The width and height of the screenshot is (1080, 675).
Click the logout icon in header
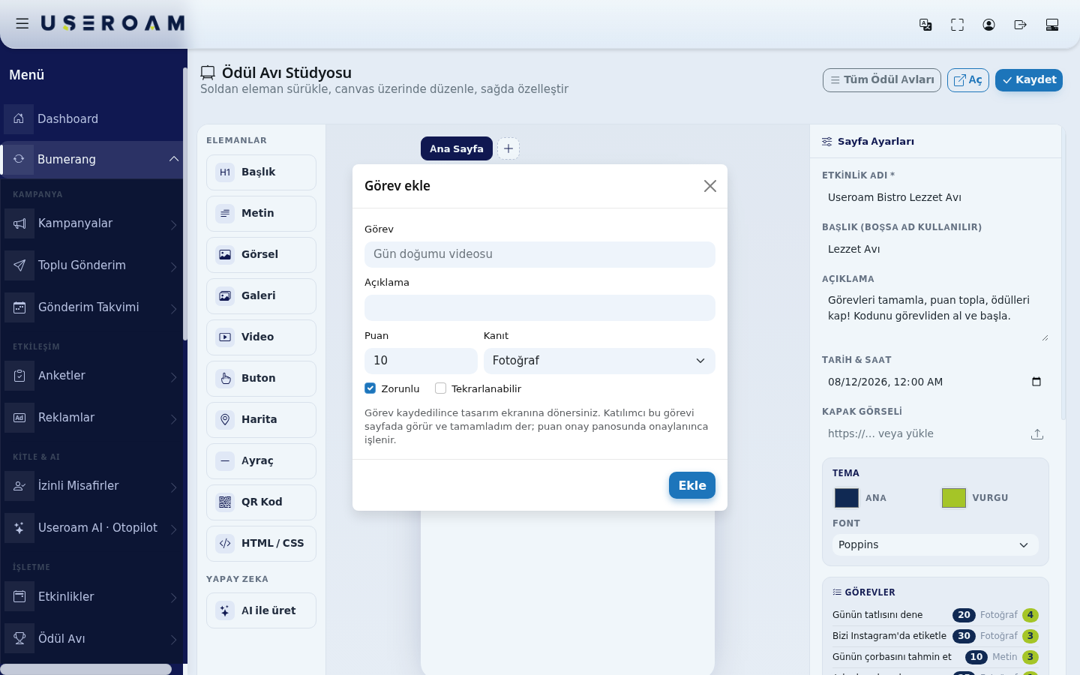[1020, 25]
